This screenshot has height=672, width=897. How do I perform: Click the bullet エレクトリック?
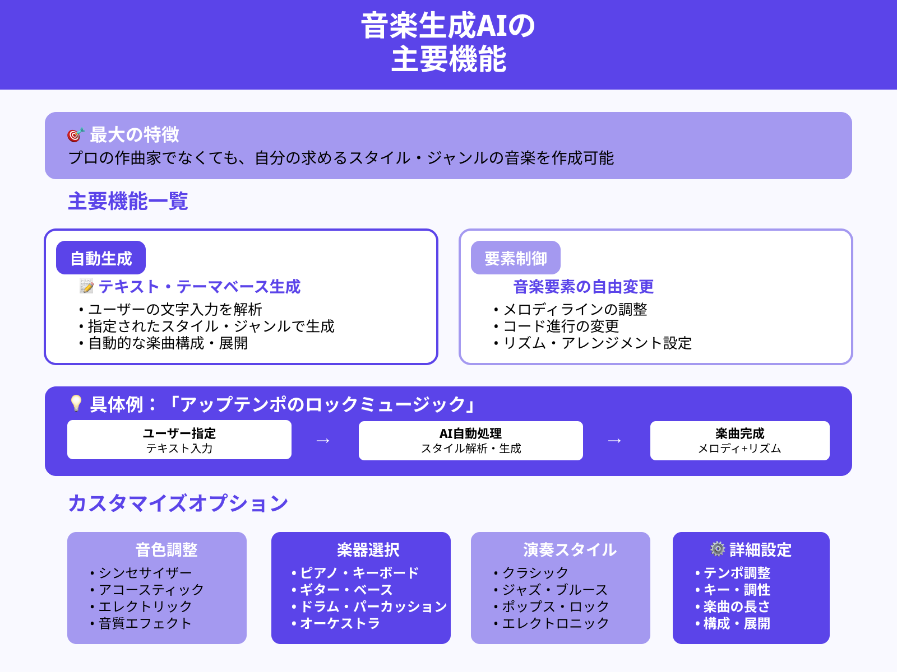pos(141,606)
